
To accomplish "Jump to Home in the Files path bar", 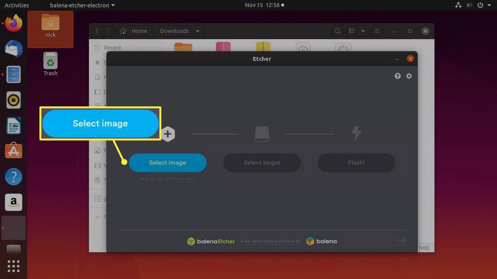I will pos(135,31).
